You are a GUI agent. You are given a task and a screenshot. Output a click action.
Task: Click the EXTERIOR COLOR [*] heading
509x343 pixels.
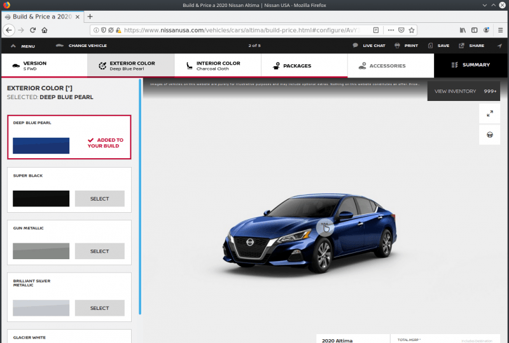pyautogui.click(x=39, y=88)
